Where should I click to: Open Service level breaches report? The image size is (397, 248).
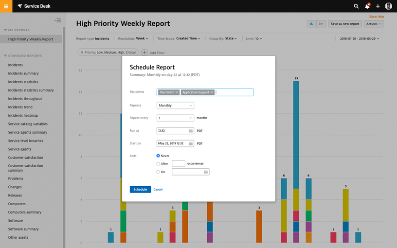[x=26, y=141]
